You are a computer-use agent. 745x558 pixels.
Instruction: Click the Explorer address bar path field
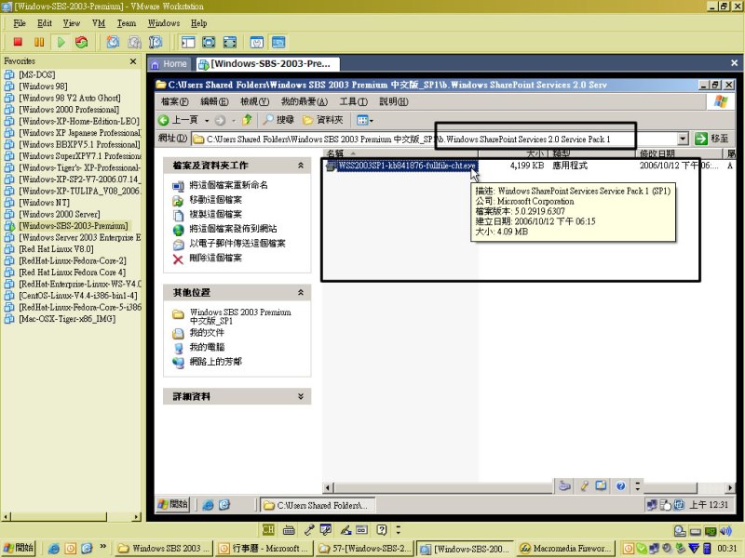[x=434, y=139]
